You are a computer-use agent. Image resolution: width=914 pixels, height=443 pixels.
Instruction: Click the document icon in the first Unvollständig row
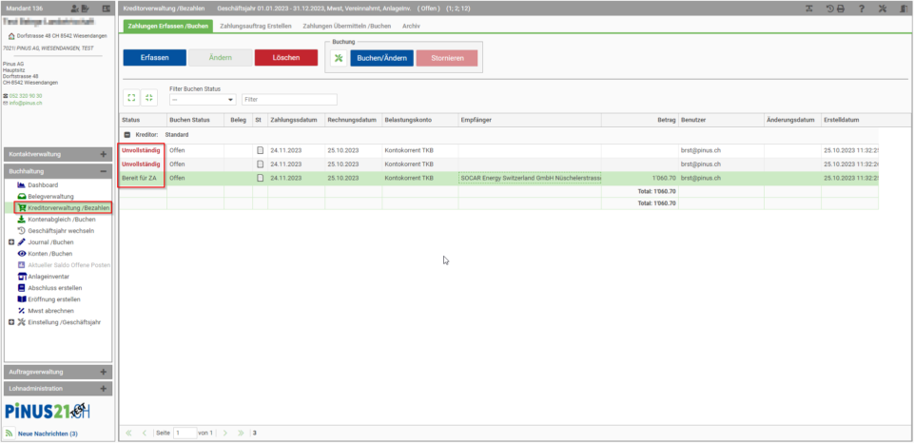[261, 150]
